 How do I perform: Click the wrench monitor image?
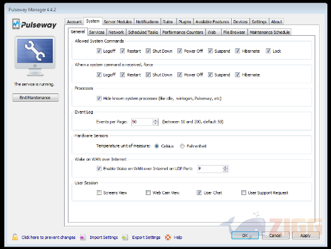click(35, 56)
